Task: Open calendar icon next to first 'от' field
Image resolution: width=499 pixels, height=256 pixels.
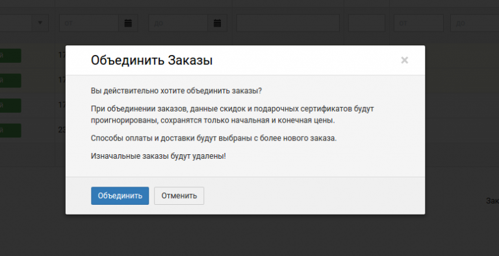Action: click(x=128, y=23)
